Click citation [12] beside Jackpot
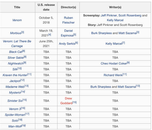152x130 pixels. pyautogui.click(x=23, y=80)
